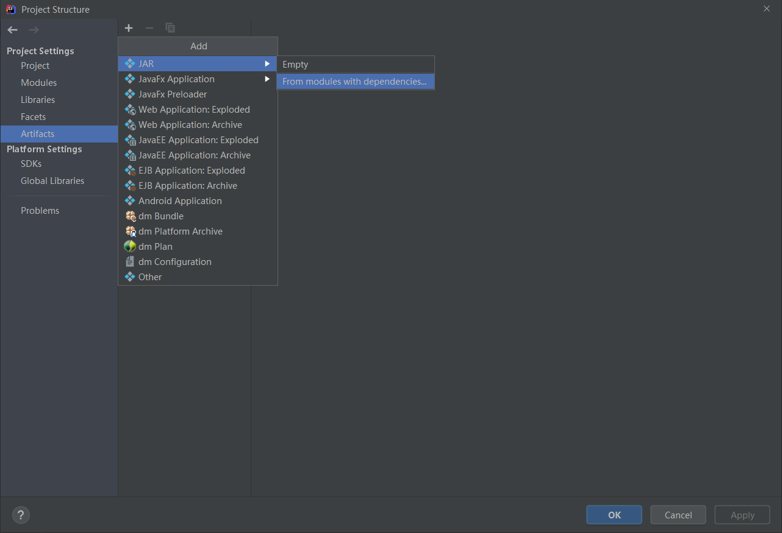
Task: Open Project settings section
Action: [x=59, y=66]
